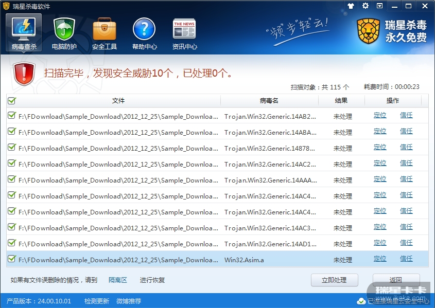This screenshot has width=435, height=308.
Task: Open the 资讯中心 news tab
Action: [184, 33]
